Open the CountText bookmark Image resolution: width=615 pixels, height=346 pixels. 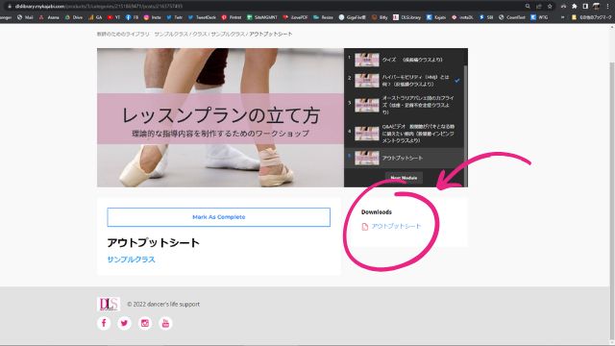point(512,17)
